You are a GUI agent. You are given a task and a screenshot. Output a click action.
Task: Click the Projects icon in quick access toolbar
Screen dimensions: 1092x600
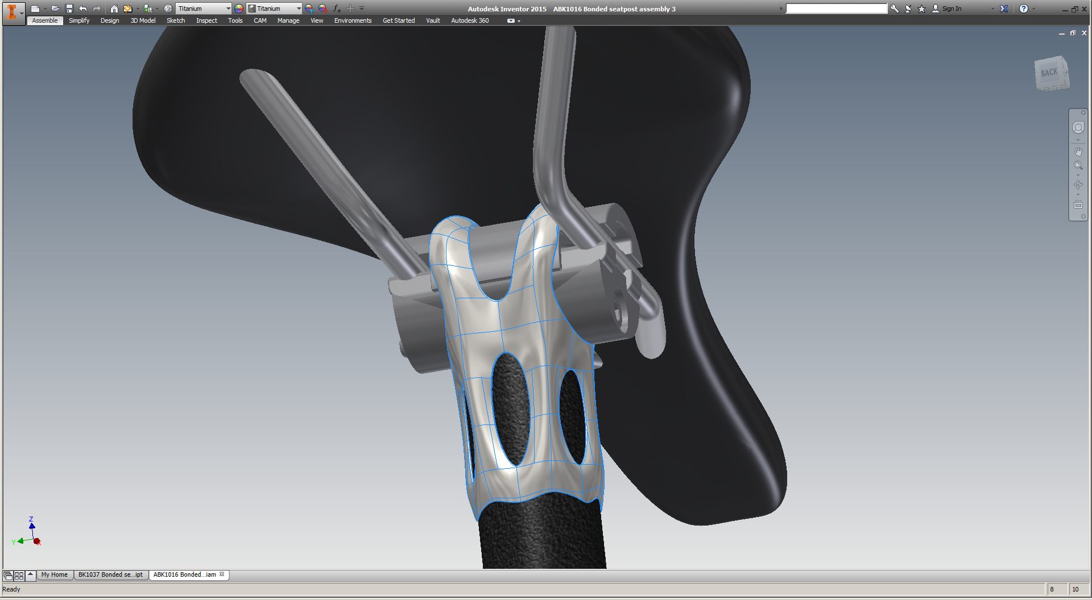[128, 9]
